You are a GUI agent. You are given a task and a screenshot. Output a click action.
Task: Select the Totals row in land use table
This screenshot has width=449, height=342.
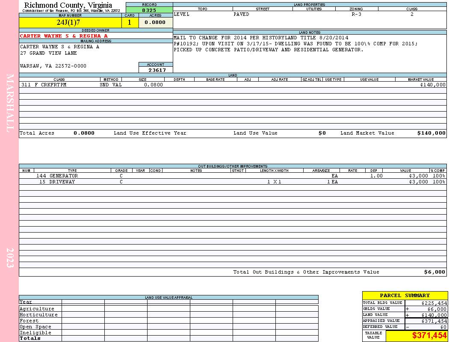pos(168,338)
